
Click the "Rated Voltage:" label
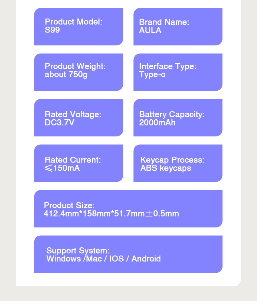tap(73, 114)
